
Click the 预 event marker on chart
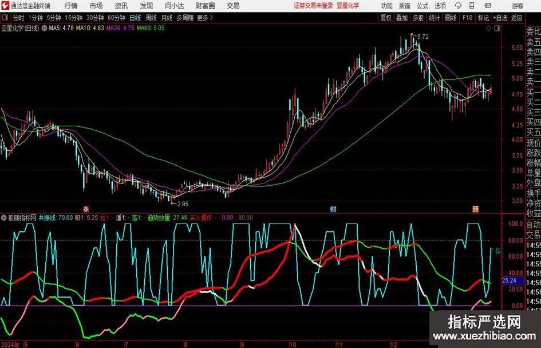click(475, 209)
